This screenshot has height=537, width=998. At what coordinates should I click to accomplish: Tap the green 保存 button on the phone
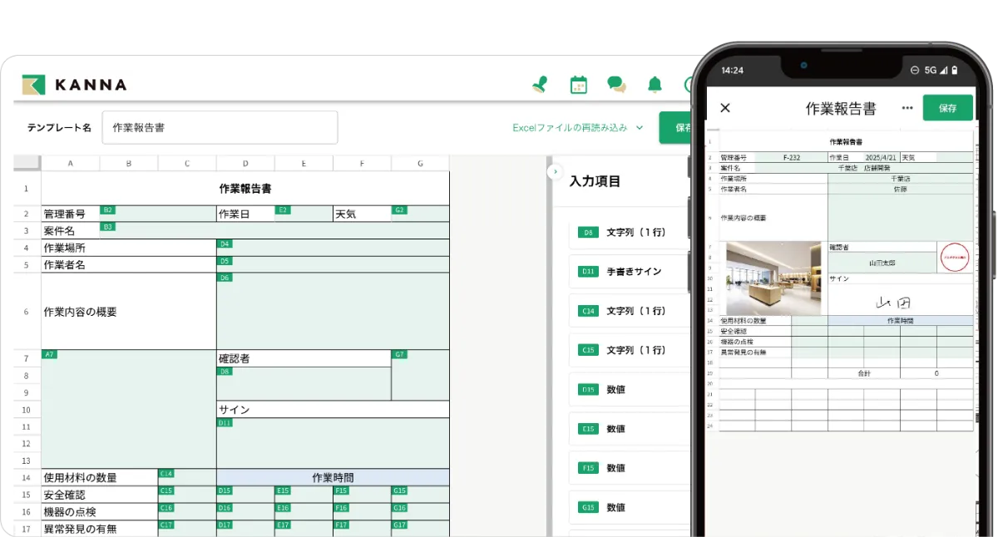[x=947, y=108]
